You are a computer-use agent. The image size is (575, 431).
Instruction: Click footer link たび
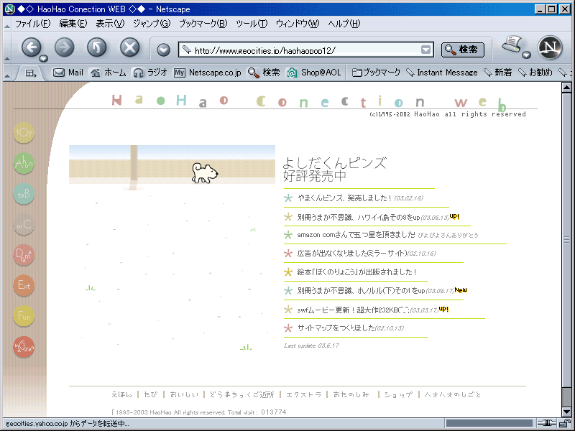point(151,394)
